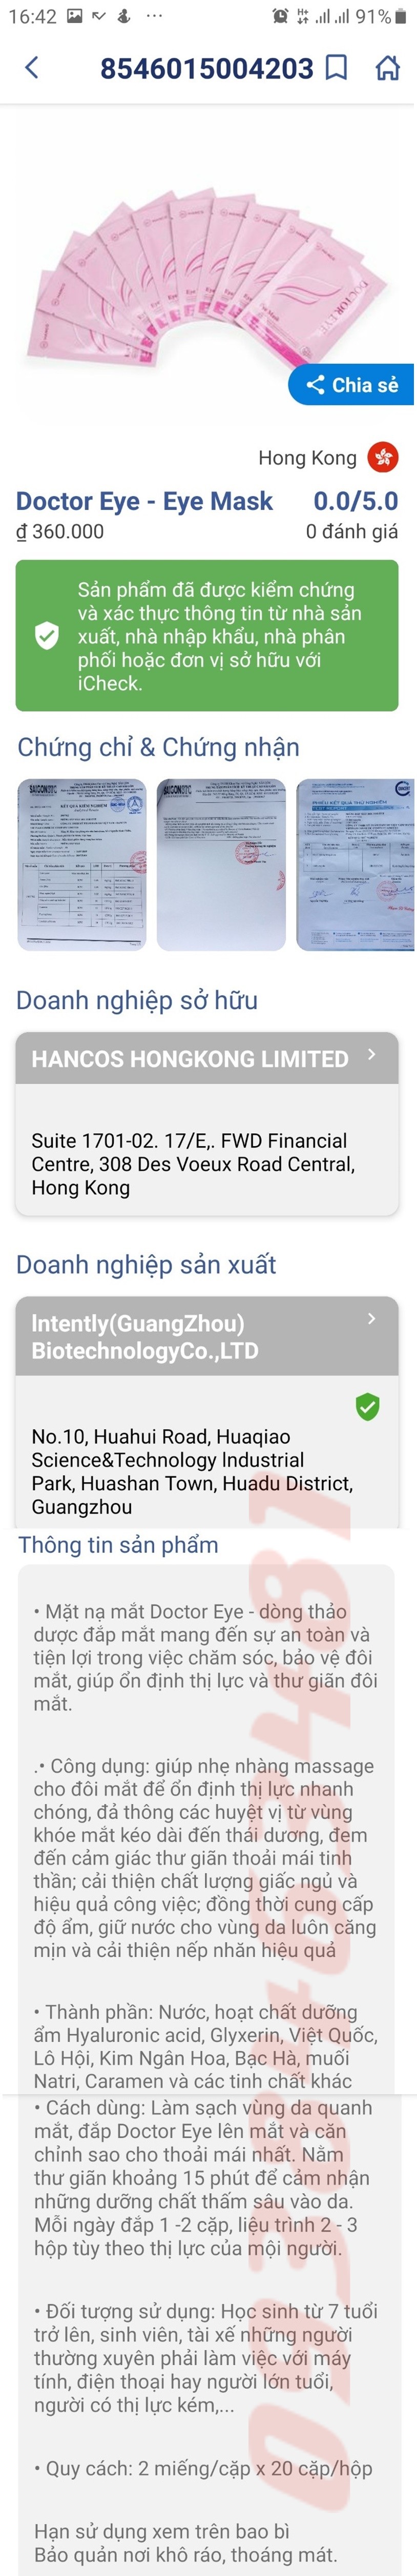Screen dimensions: 417x2576
Task: Tap the Chia sẻ share button
Action: tap(352, 385)
